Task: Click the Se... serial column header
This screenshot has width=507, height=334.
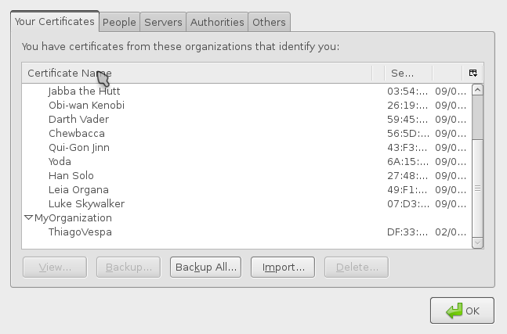Action: 408,73
